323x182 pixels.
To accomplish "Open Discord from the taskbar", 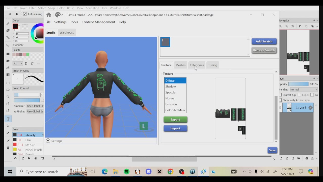I will tap(149, 172).
